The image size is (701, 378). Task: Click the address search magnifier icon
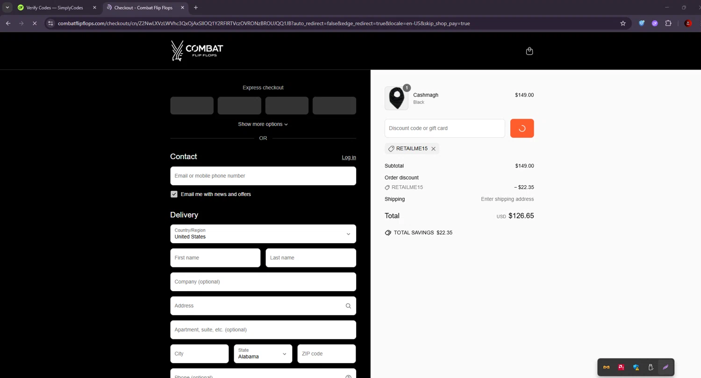pyautogui.click(x=348, y=306)
